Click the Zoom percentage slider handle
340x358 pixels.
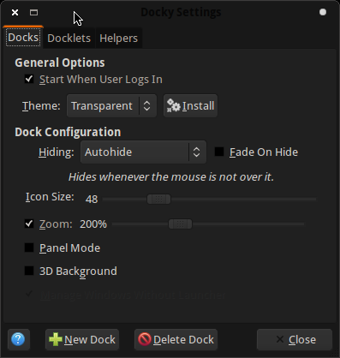180,224
